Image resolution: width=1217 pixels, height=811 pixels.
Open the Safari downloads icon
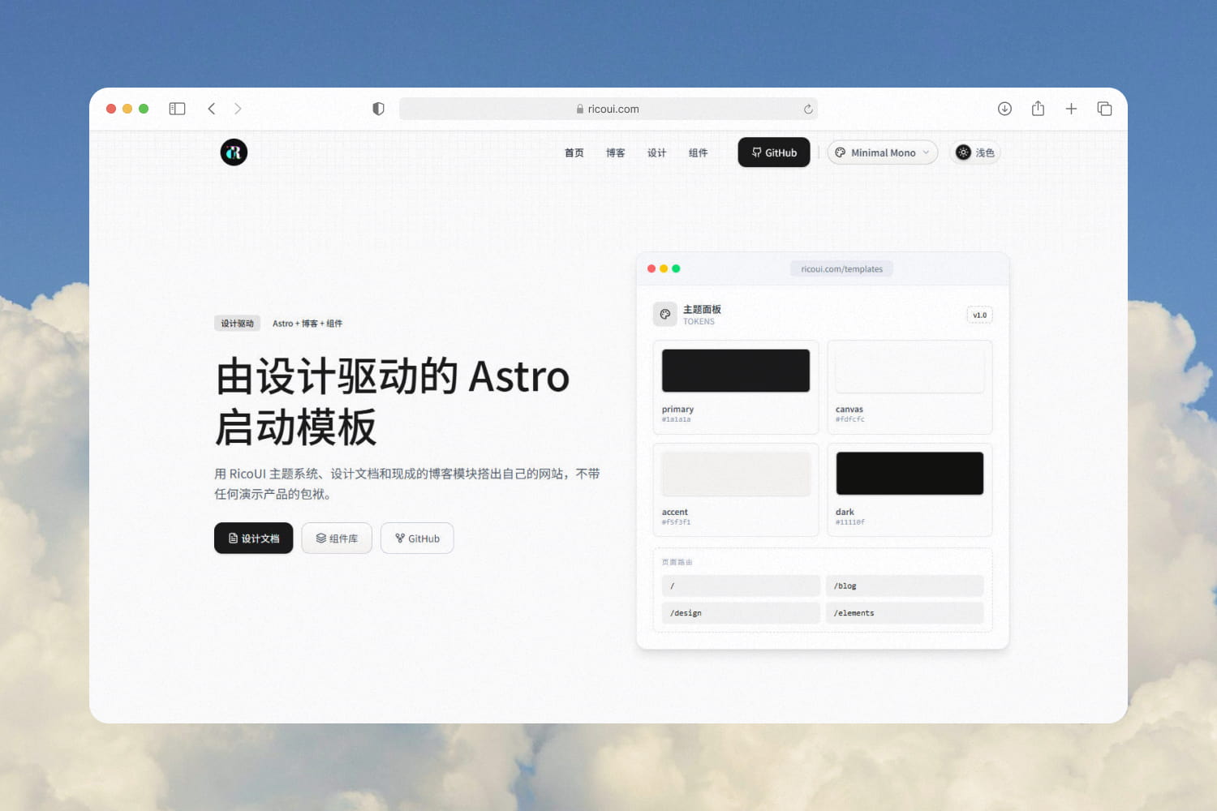tap(1004, 109)
